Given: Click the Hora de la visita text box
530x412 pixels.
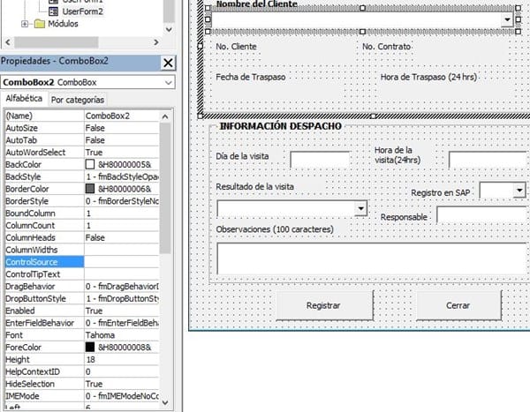Looking at the screenshot, I should [x=489, y=160].
